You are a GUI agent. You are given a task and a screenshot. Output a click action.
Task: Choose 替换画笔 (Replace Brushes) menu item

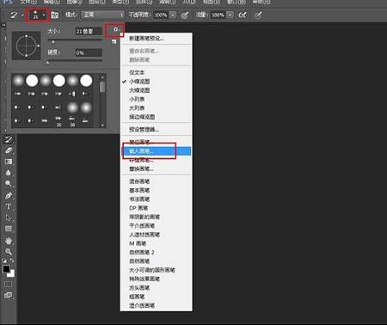click(141, 169)
